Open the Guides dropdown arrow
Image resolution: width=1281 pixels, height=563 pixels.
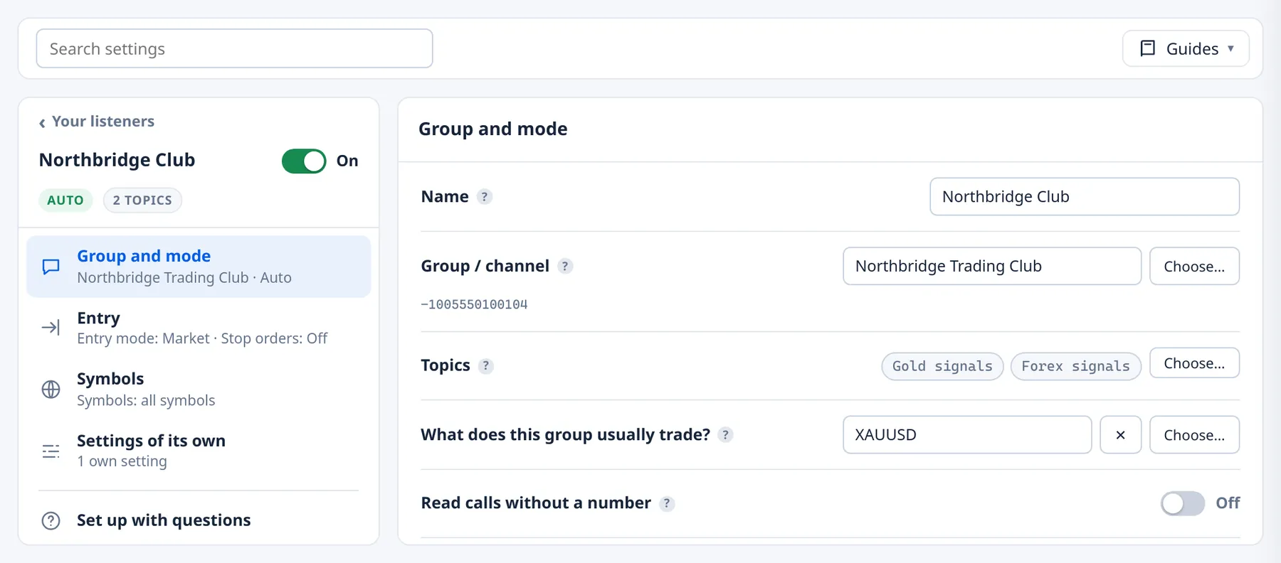[1230, 48]
